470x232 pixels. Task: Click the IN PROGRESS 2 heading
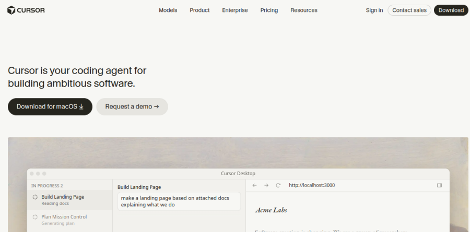(x=47, y=186)
